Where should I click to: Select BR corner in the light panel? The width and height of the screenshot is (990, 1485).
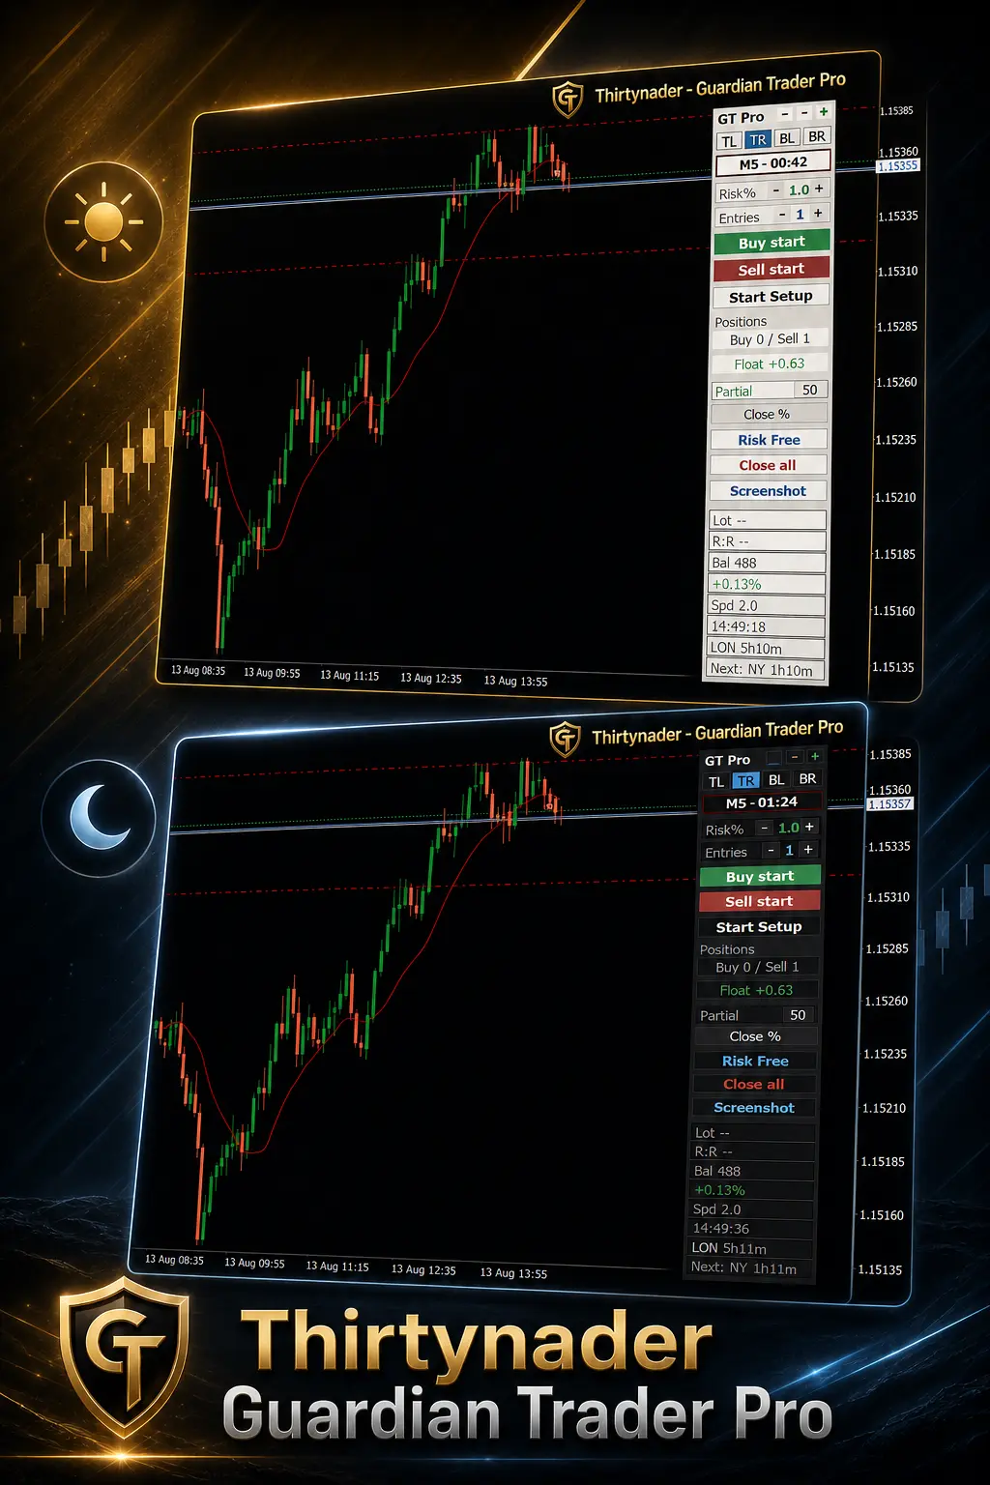817,136
